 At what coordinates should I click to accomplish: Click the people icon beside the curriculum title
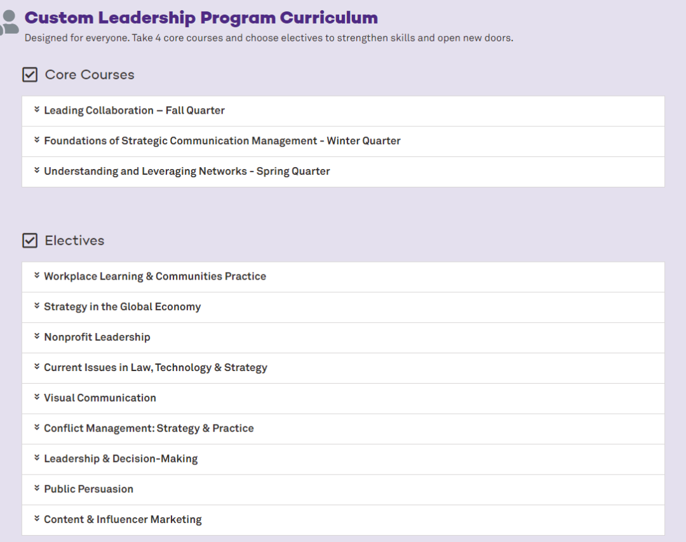click(x=9, y=22)
